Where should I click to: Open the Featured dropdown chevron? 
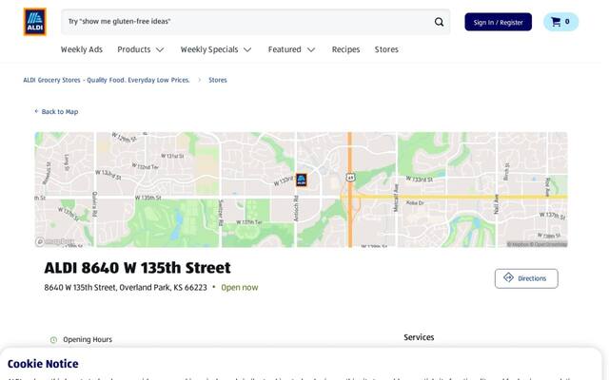(x=311, y=49)
